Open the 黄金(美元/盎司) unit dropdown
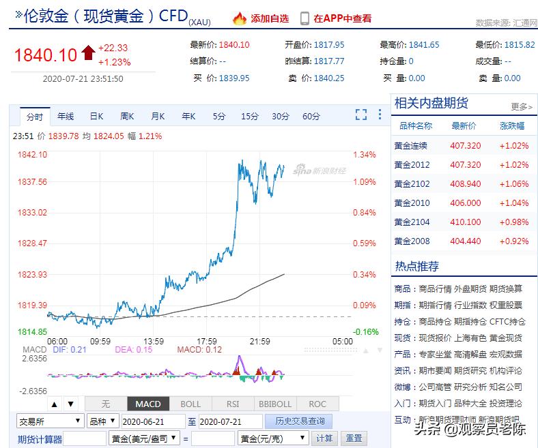Image resolution: width=538 pixels, height=448 pixels. [145, 438]
